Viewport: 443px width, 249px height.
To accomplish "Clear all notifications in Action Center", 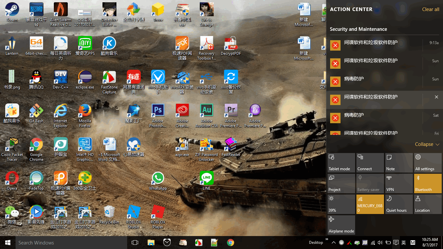I will (x=431, y=9).
